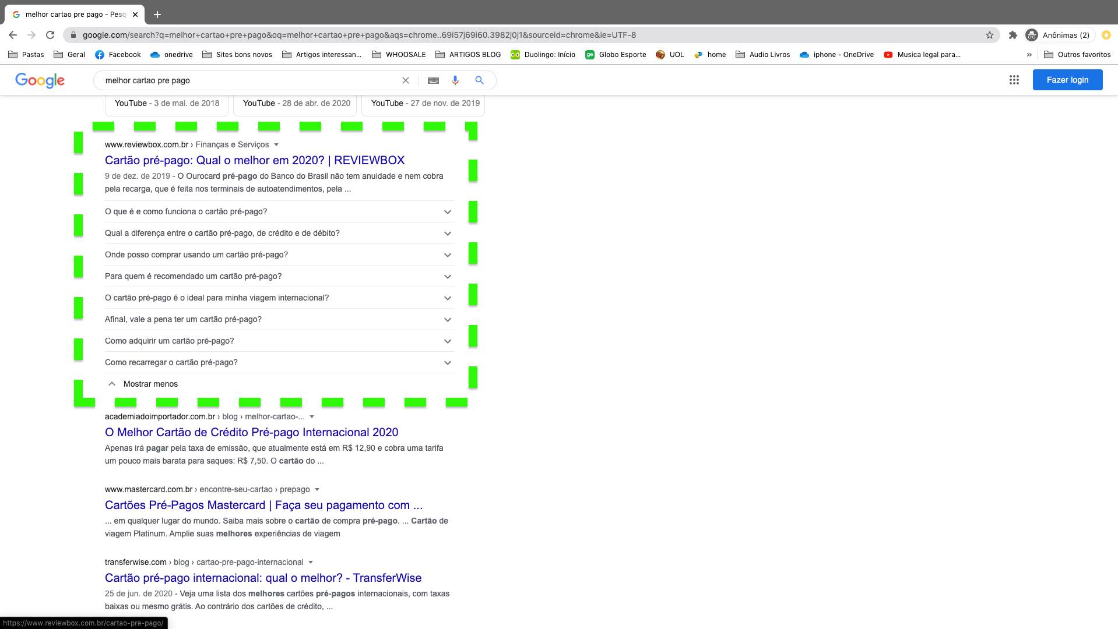Open the Musica legal YouTube bookmark
Image resolution: width=1118 pixels, height=629 pixels.
pos(924,54)
